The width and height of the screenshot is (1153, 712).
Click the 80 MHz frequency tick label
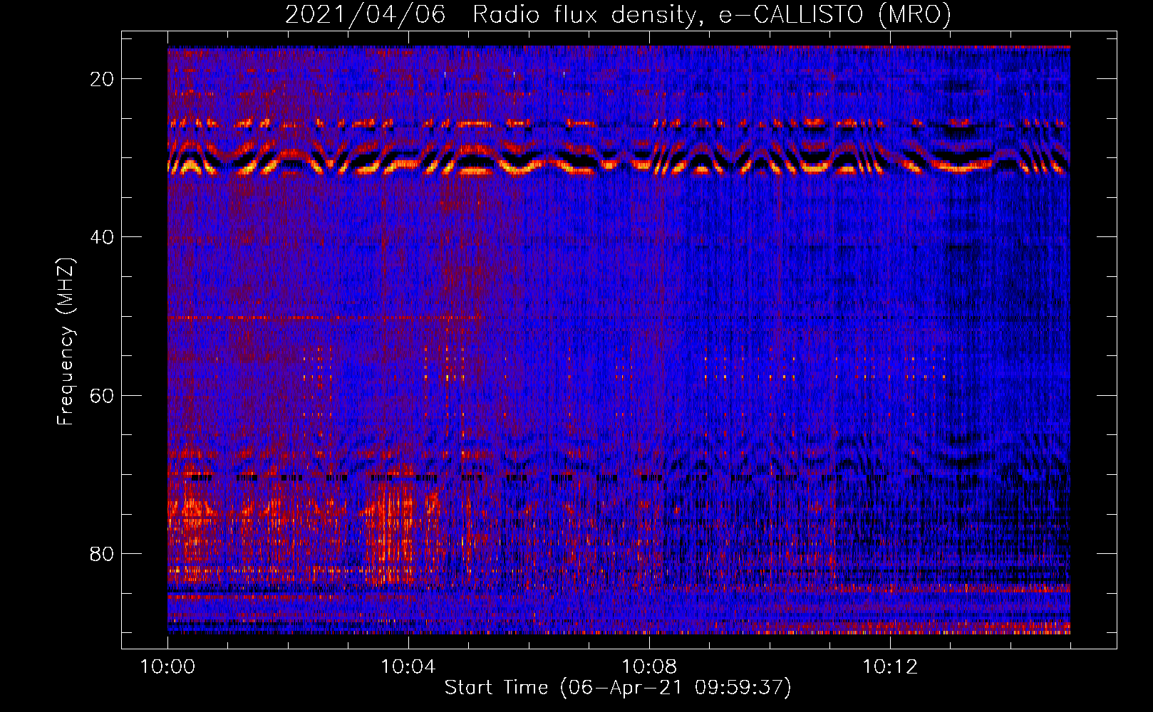102,554
